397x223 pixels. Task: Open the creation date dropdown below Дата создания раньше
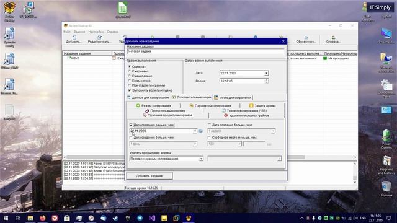195,131
